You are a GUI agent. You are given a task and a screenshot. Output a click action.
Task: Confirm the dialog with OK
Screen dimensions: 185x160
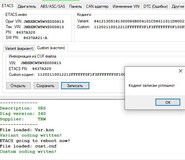(168, 102)
